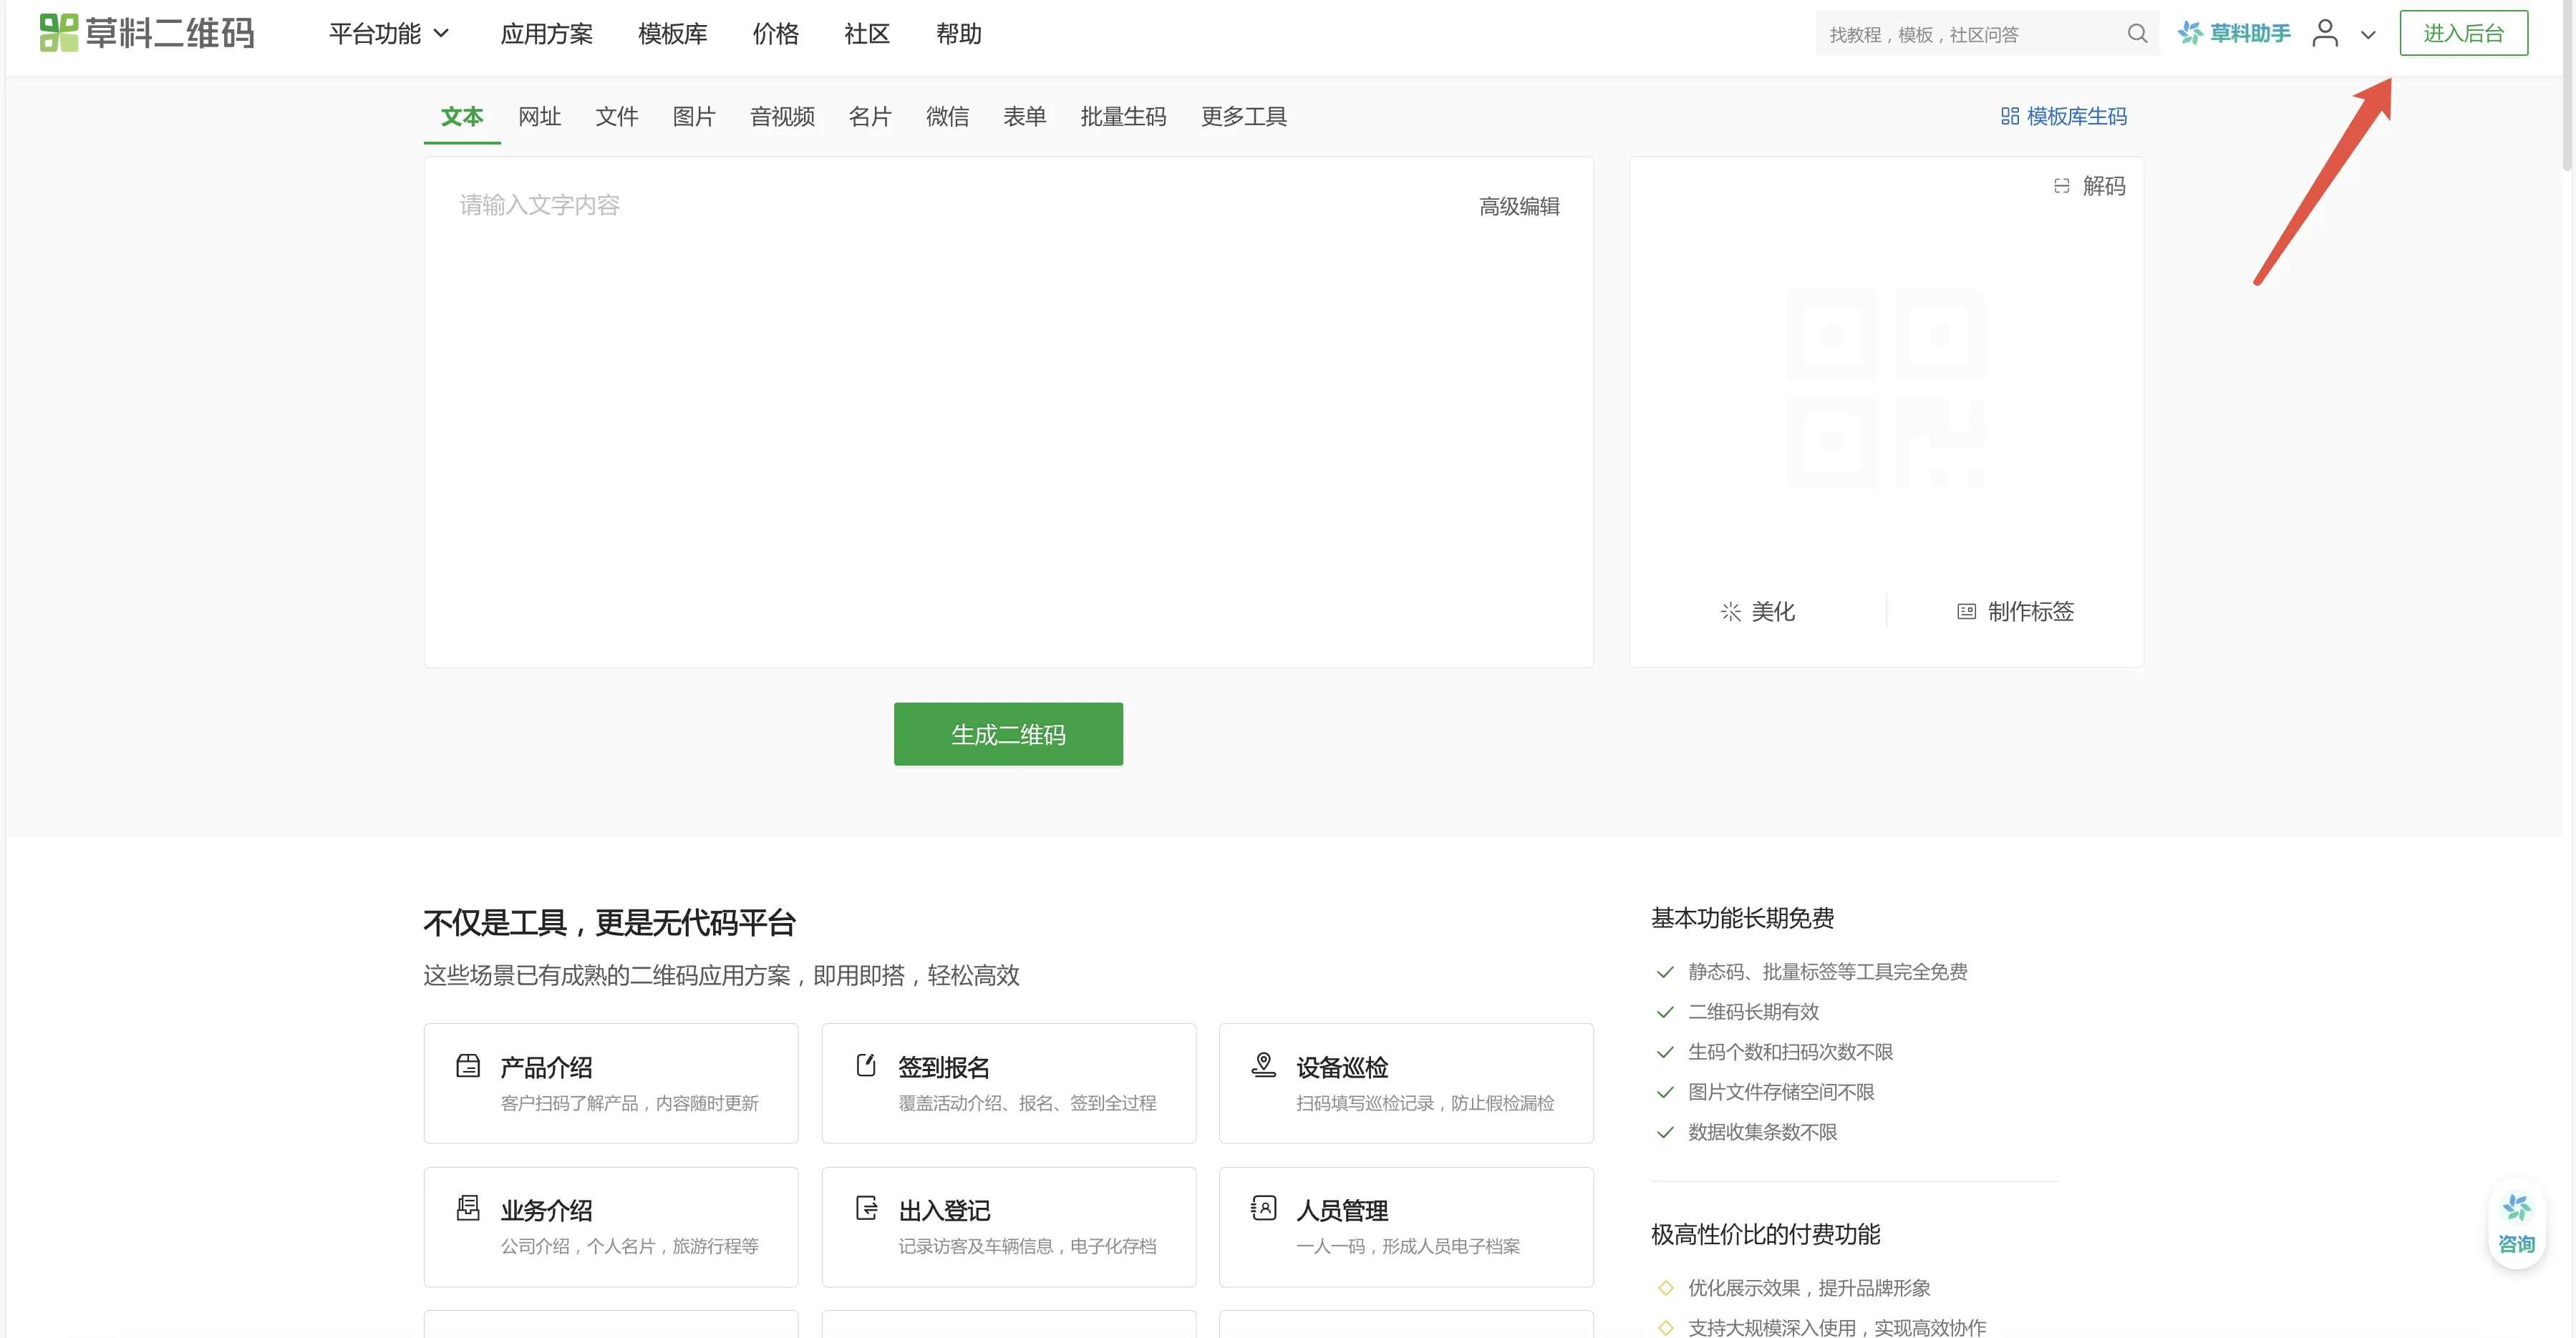Open the 咨询 floating chat icon
The image size is (2576, 1338).
coord(2516,1223)
